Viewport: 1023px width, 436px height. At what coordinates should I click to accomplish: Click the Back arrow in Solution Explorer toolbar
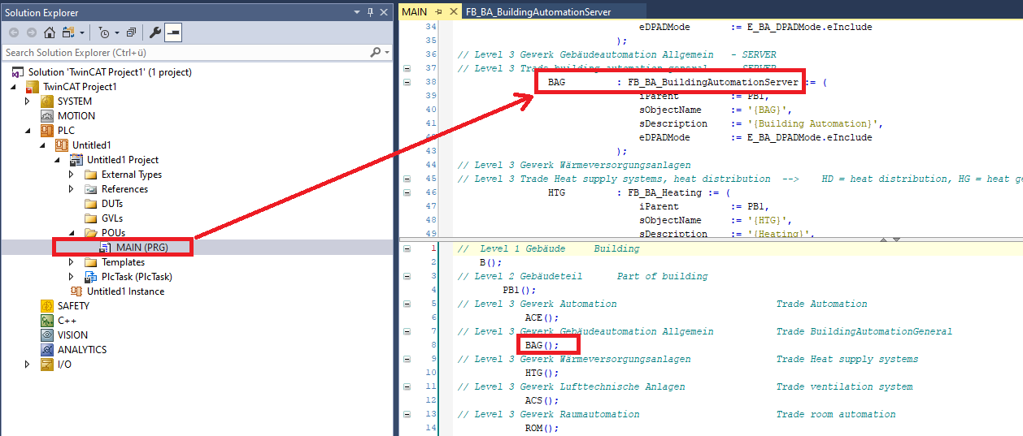(x=14, y=32)
